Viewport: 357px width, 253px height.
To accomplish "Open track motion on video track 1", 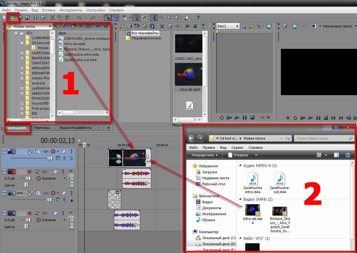I will 38,152.
